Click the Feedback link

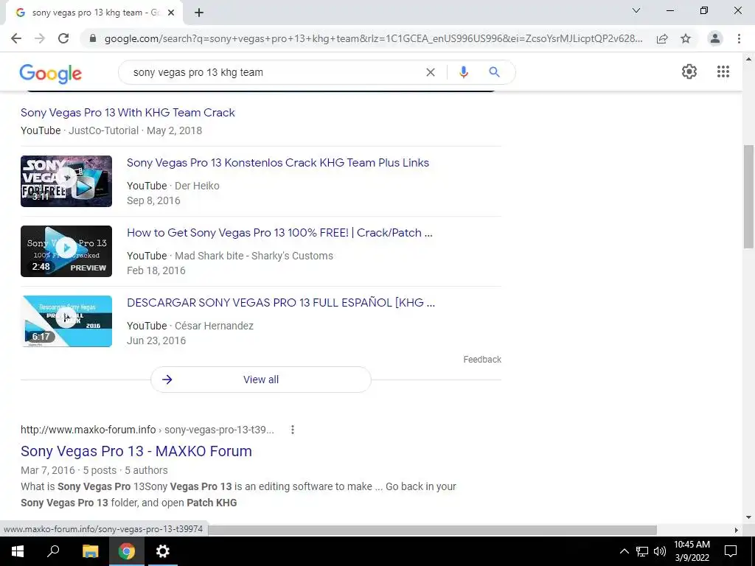tap(482, 360)
